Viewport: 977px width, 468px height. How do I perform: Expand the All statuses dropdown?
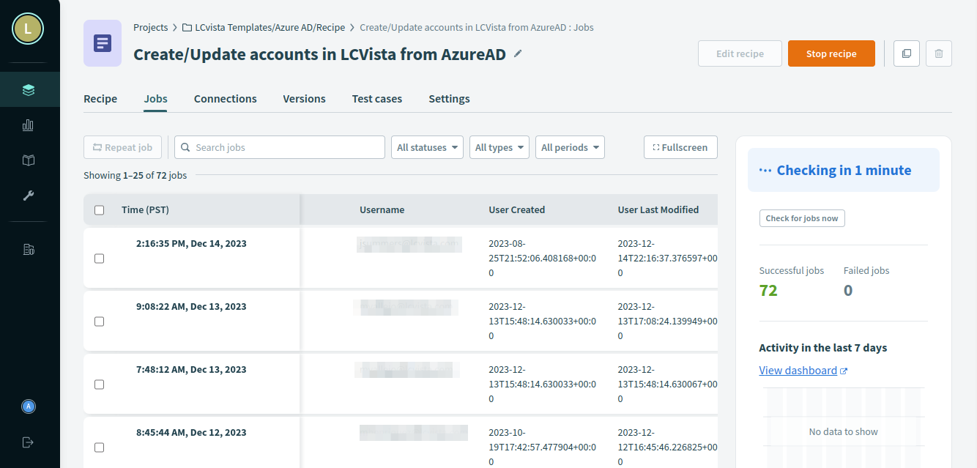[x=427, y=147]
